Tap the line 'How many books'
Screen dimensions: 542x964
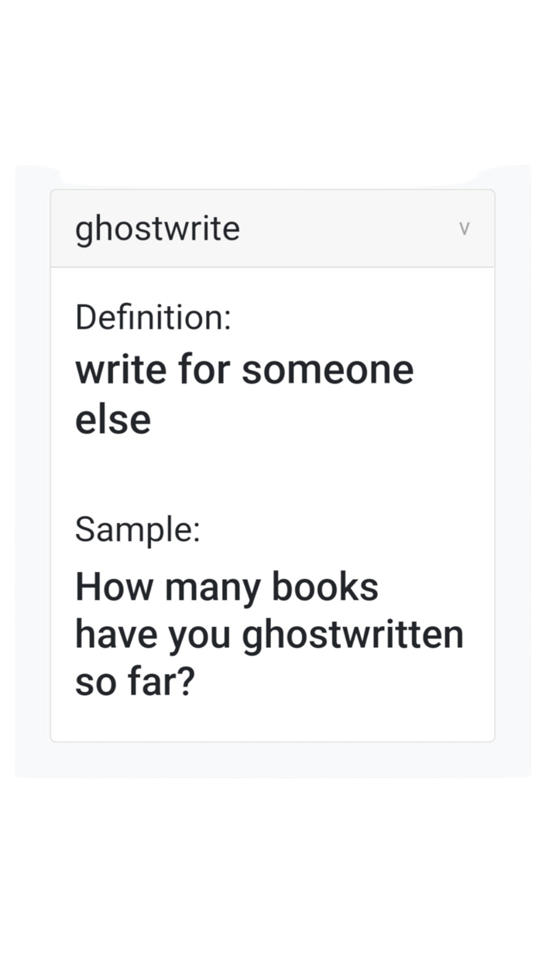227,587
